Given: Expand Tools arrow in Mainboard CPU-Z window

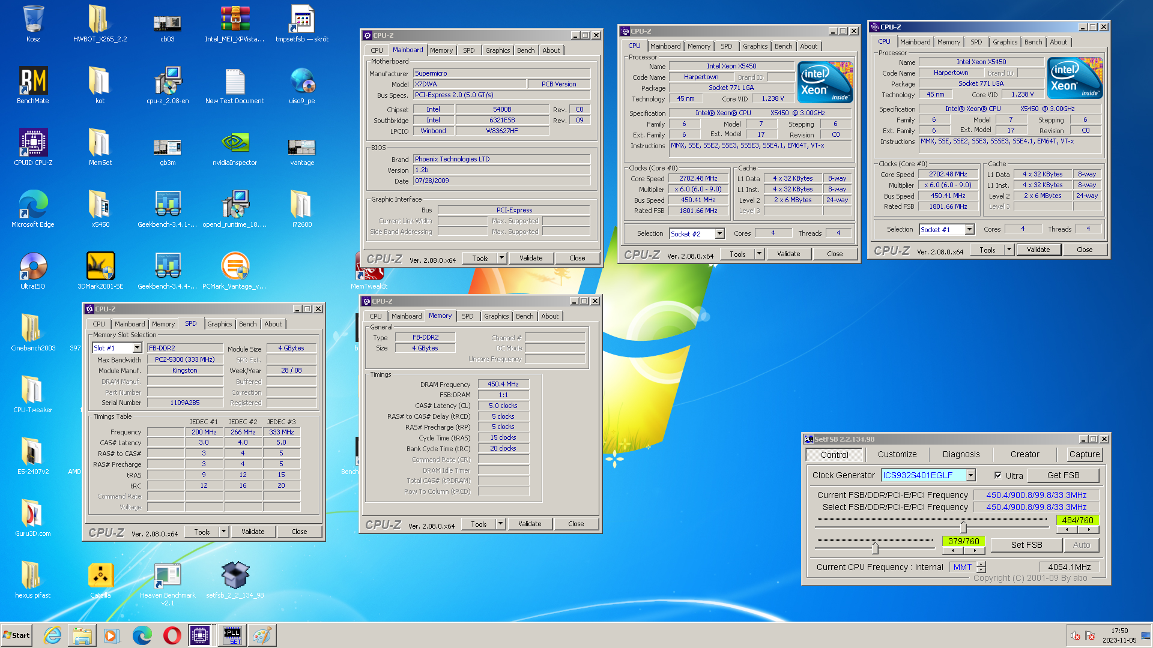Looking at the screenshot, I should pyautogui.click(x=501, y=258).
